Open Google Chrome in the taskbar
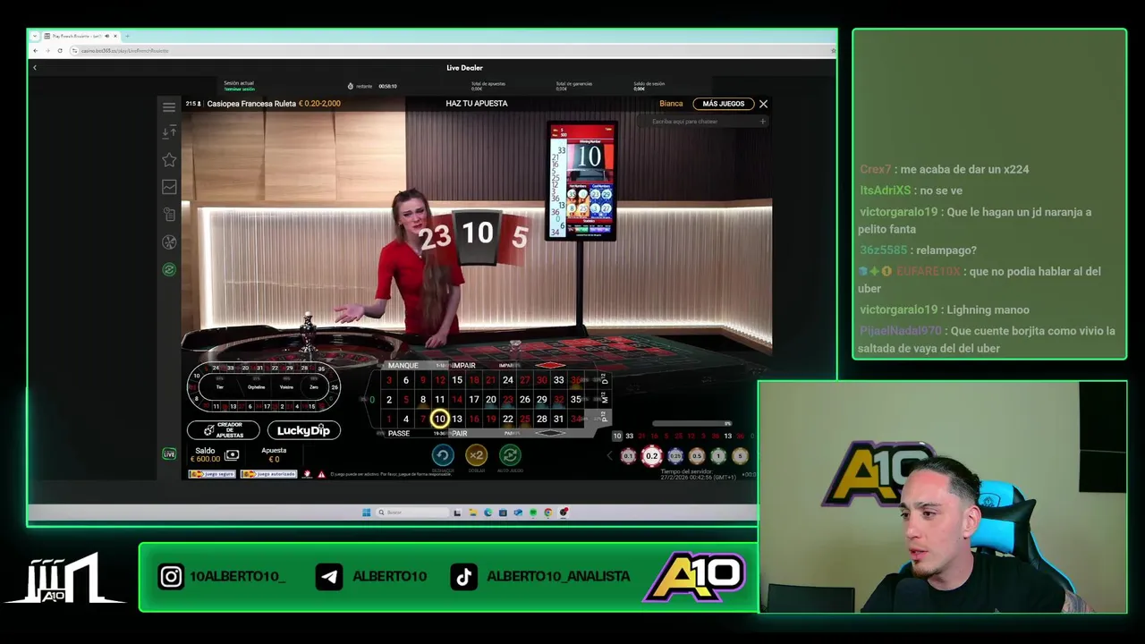Screen dimensions: 1145x644 pos(548,513)
